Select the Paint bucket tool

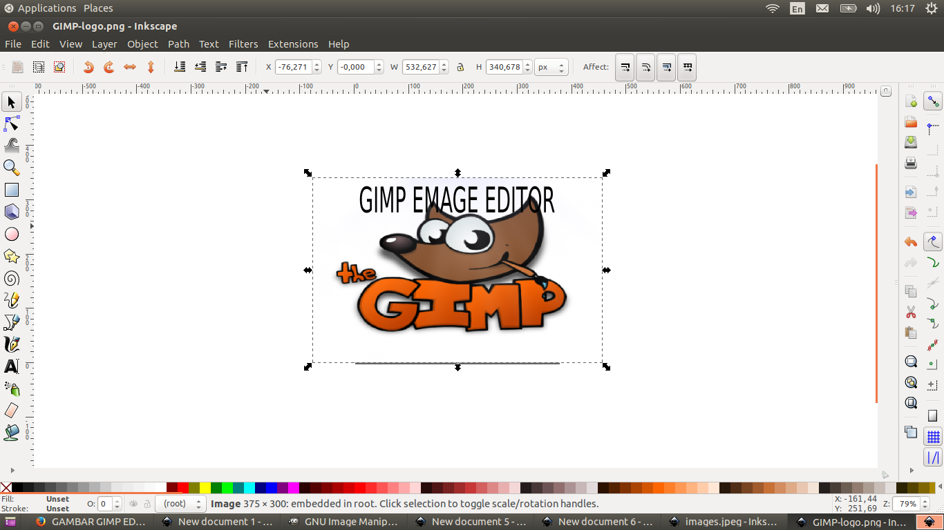coord(12,433)
